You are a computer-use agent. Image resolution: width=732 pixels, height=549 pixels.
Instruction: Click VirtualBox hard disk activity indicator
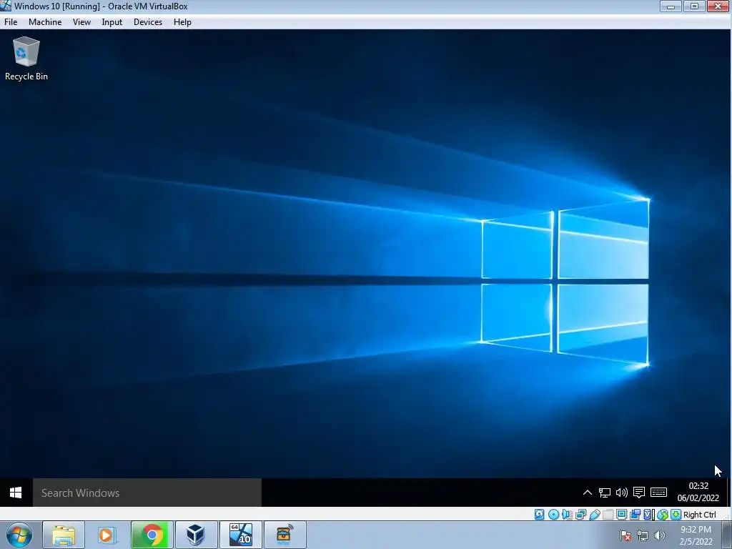coord(539,515)
